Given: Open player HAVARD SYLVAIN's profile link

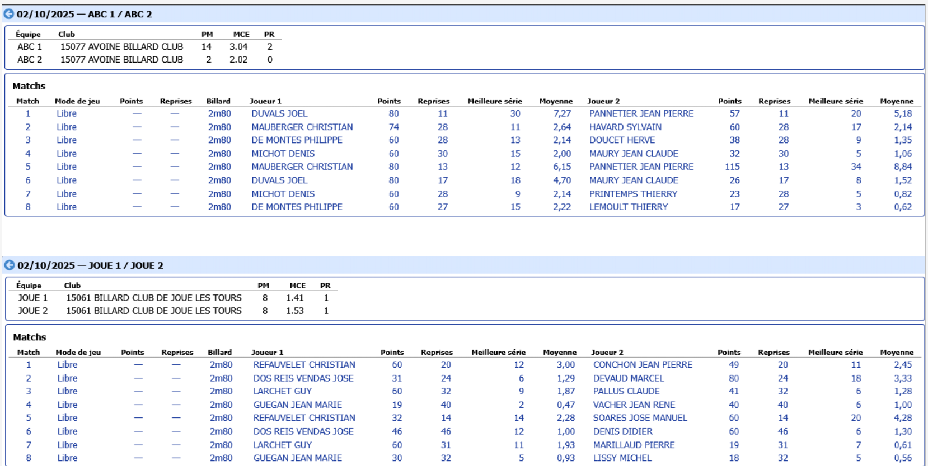Looking at the screenshot, I should 625,127.
